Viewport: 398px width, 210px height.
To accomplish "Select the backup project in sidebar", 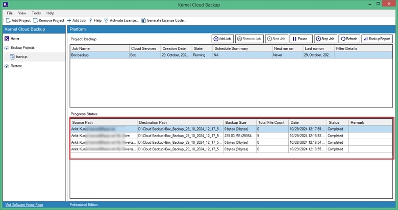I will [22, 57].
